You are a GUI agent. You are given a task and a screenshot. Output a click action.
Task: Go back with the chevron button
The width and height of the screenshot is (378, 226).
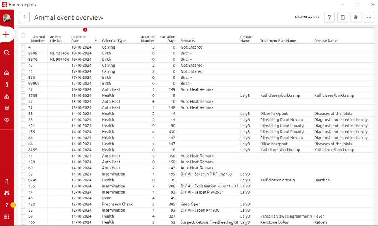(24, 17)
